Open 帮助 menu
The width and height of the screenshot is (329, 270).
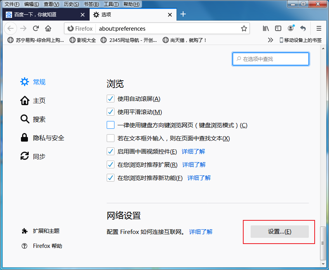pyautogui.click(x=132, y=4)
